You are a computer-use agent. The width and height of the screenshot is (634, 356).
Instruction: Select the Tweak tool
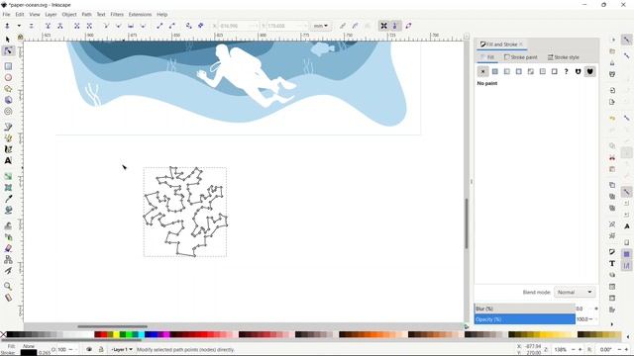[8, 225]
